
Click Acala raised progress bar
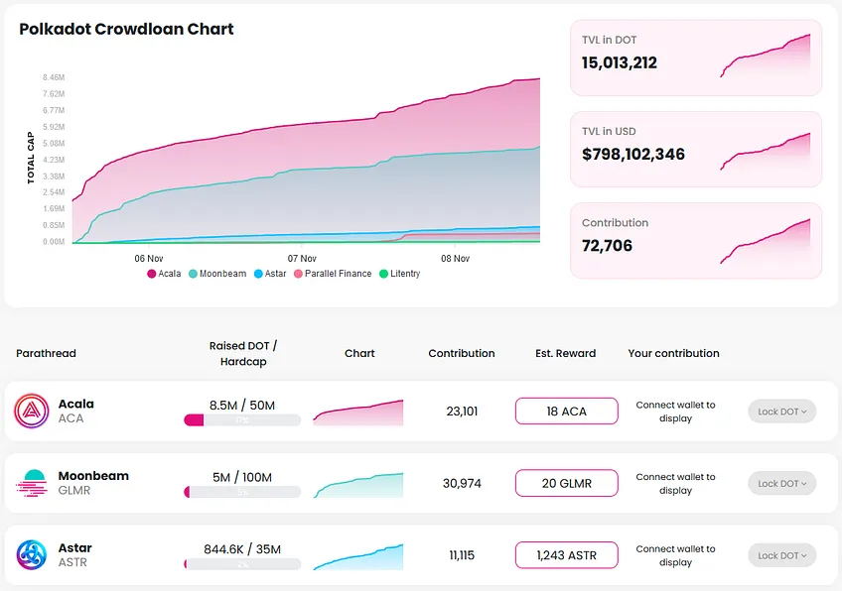coord(242,419)
